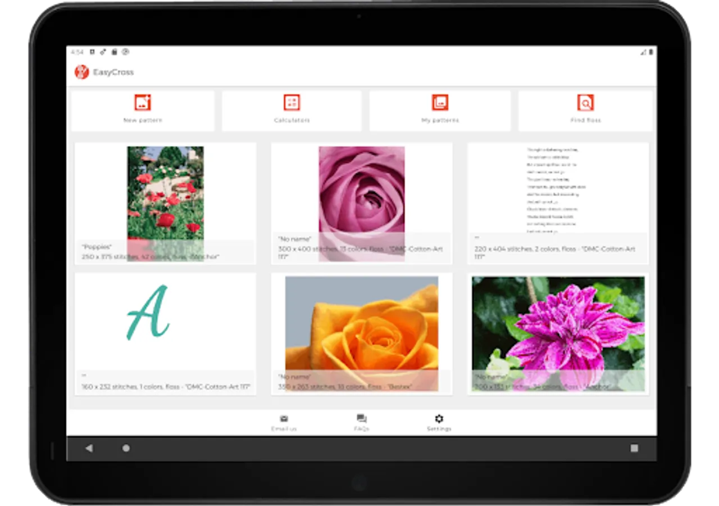Click the New pattern label text

click(143, 120)
